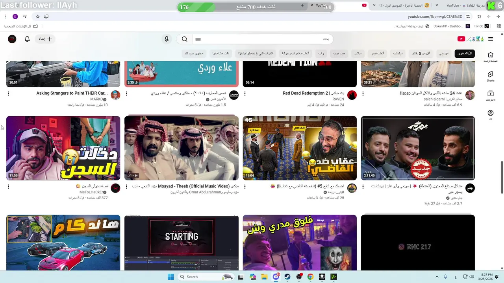Open the account avatar menu
The width and height of the screenshot is (504, 283).
coord(12,39)
